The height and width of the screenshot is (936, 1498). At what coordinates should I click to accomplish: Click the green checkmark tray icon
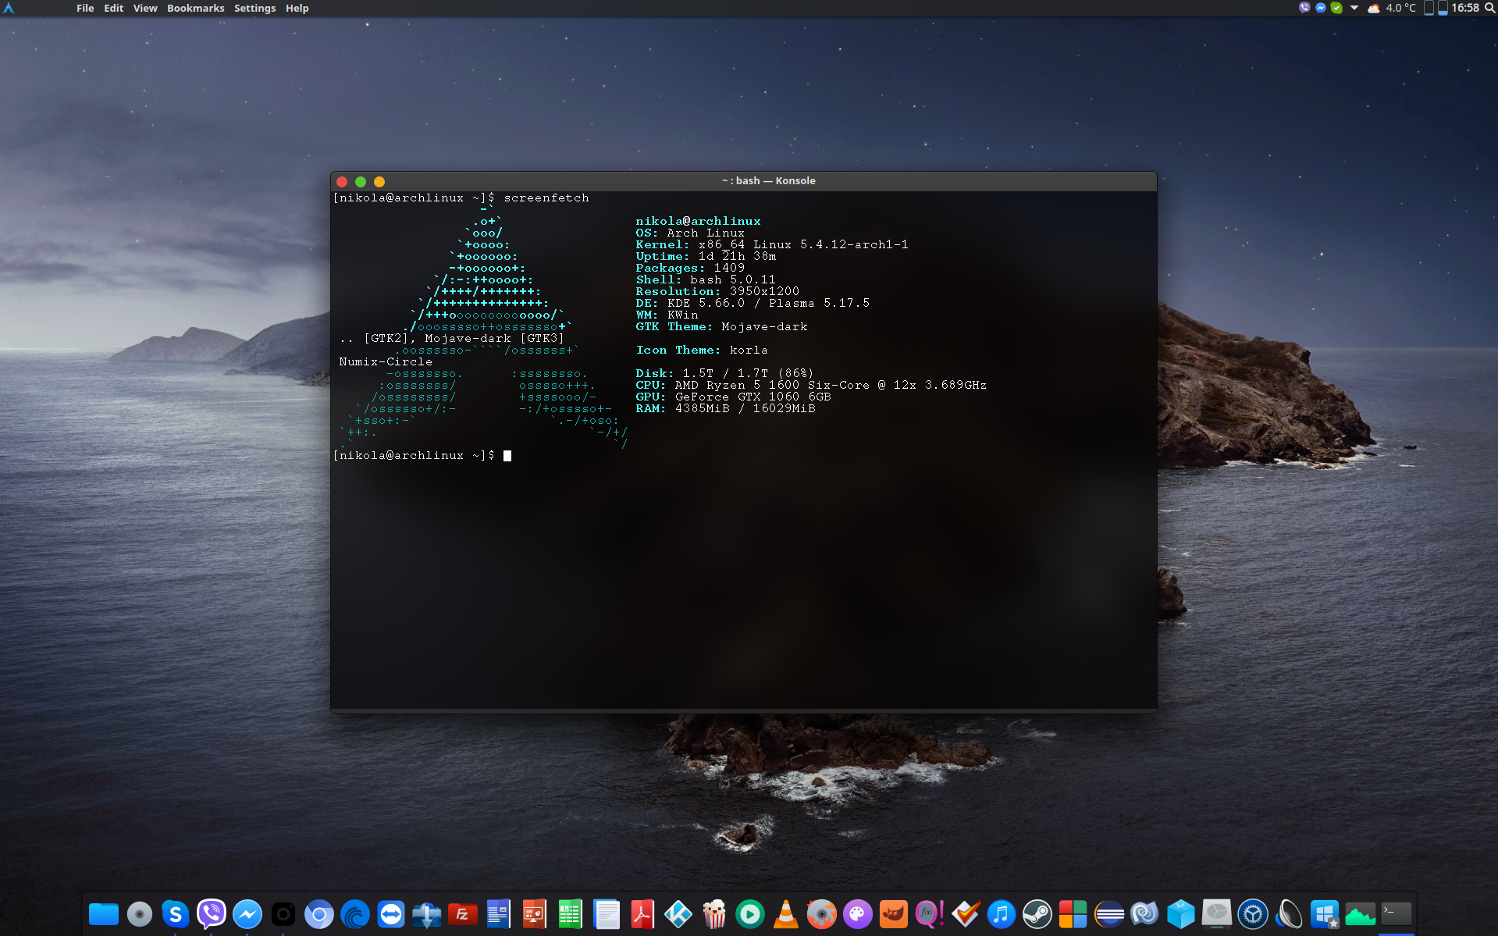pyautogui.click(x=1336, y=8)
